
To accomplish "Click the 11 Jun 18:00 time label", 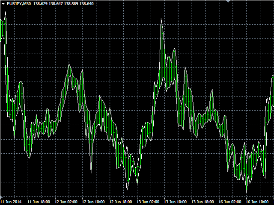I will 39,202.
